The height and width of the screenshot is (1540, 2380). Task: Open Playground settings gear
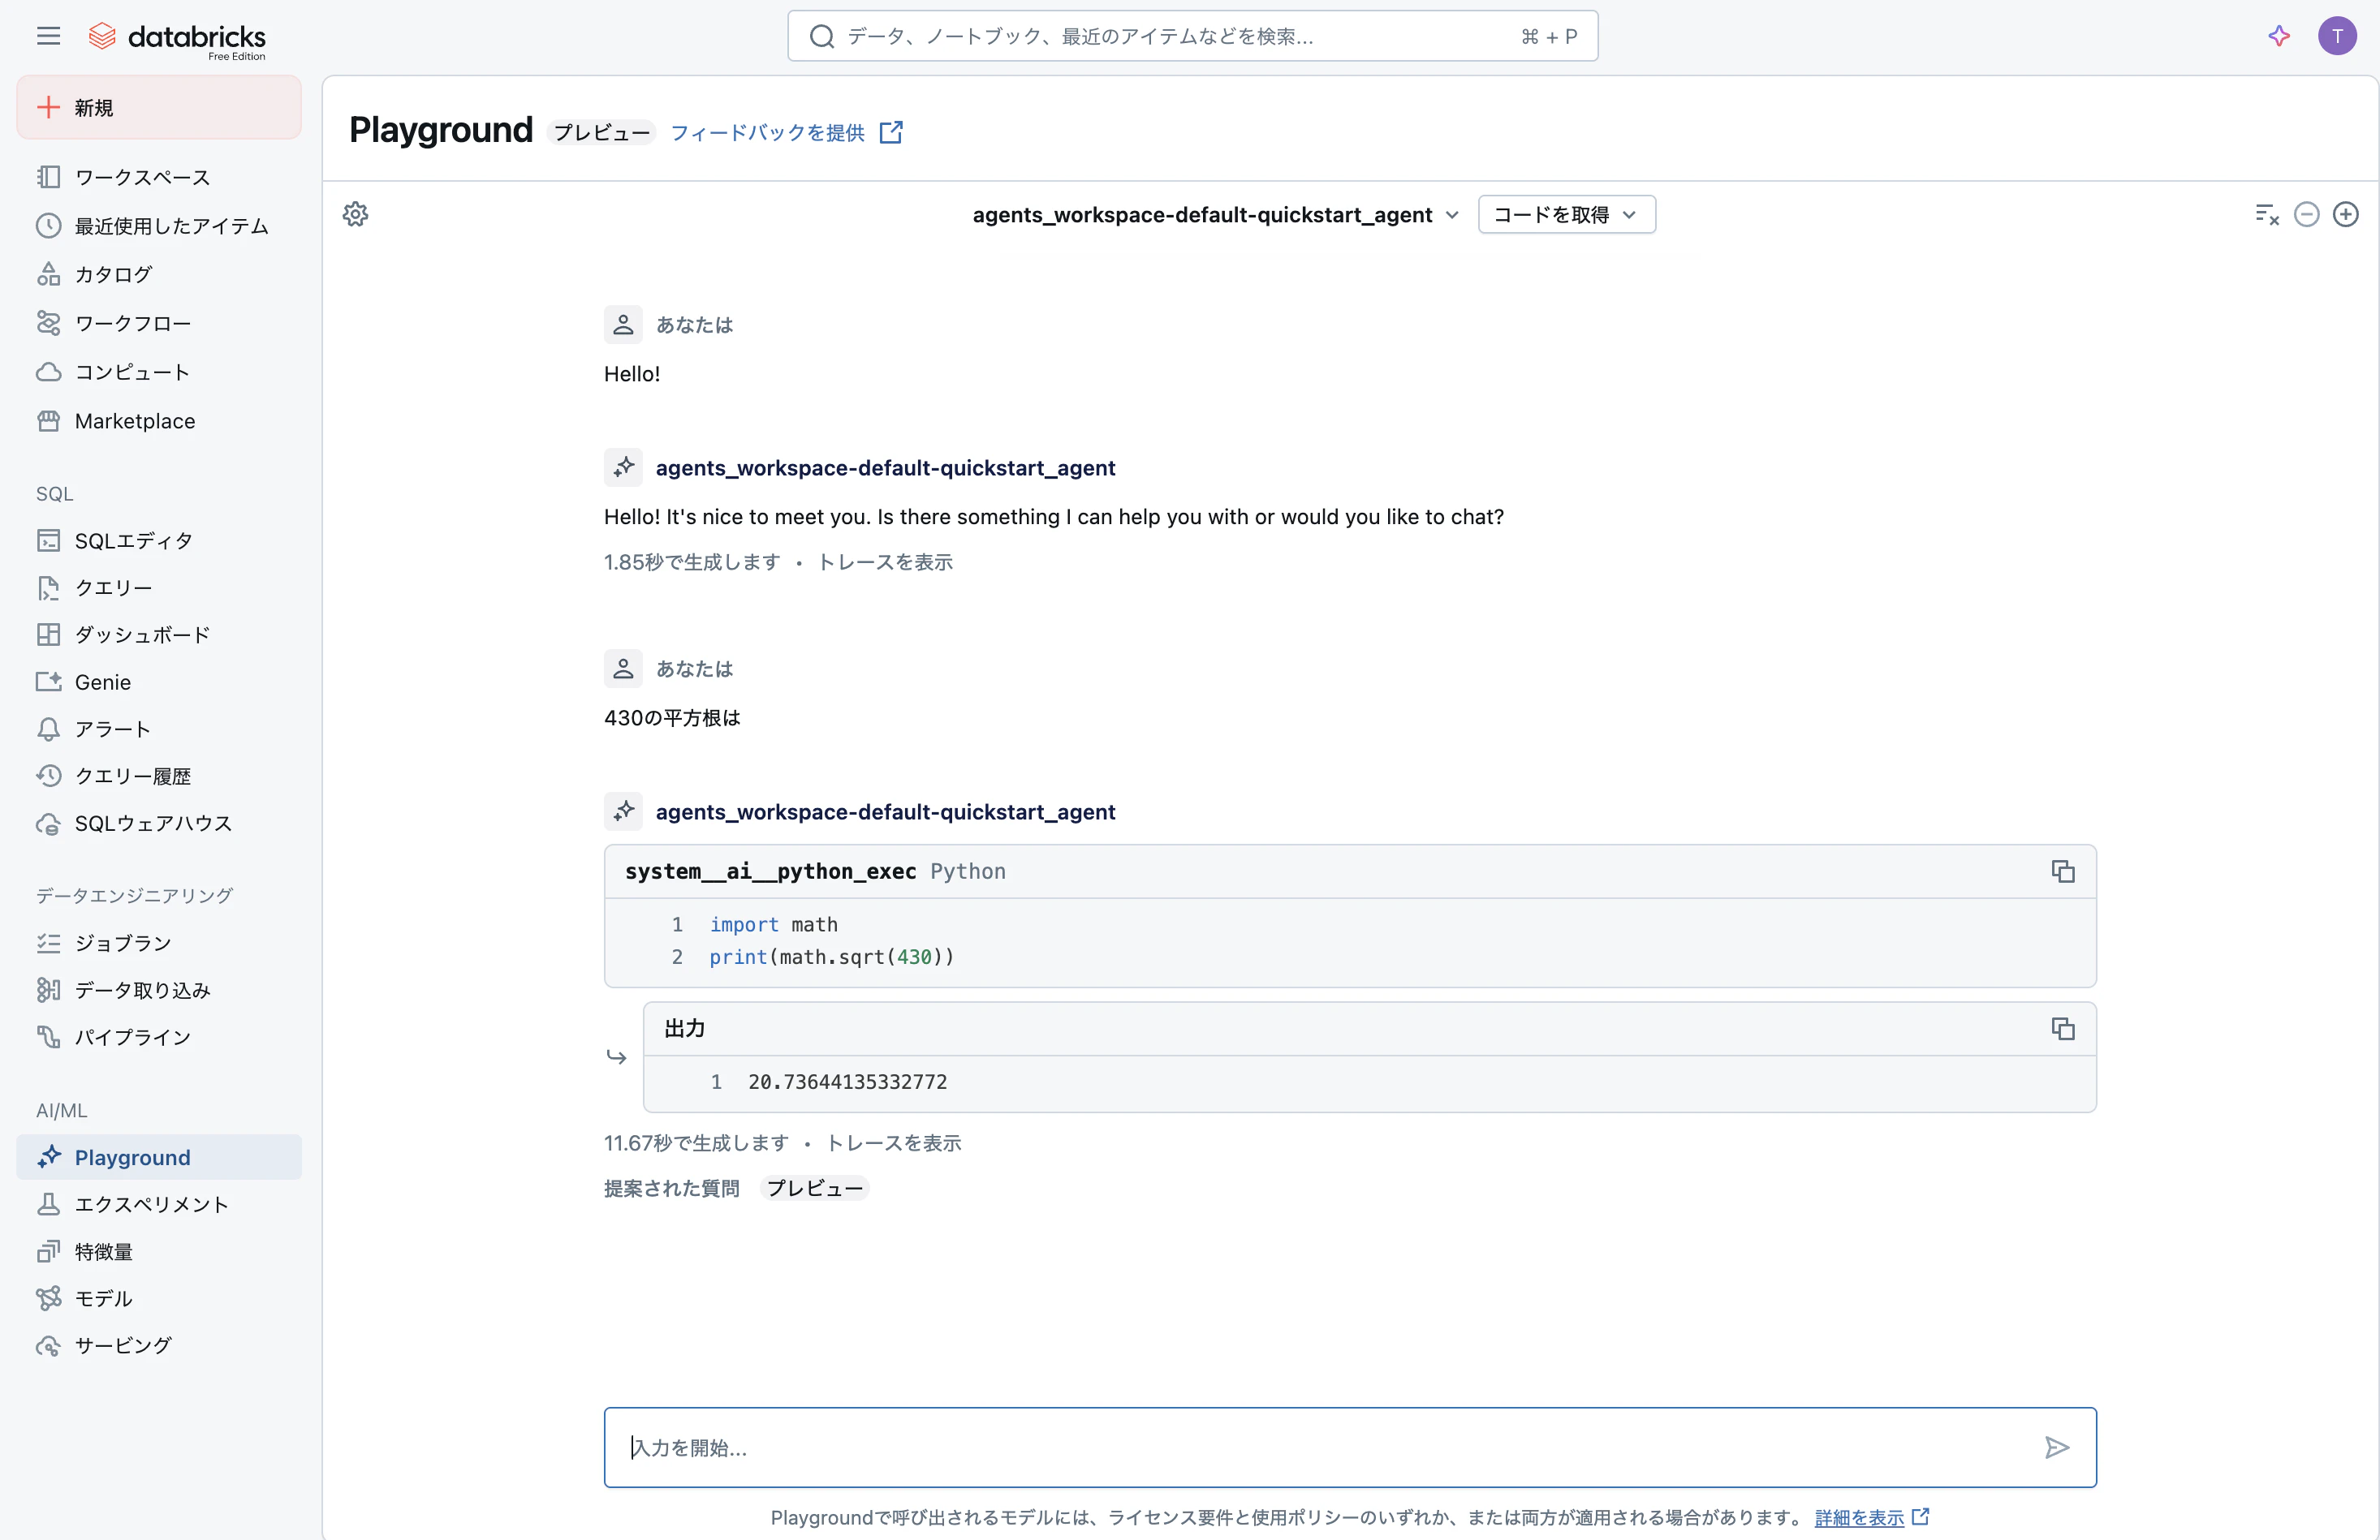click(355, 214)
